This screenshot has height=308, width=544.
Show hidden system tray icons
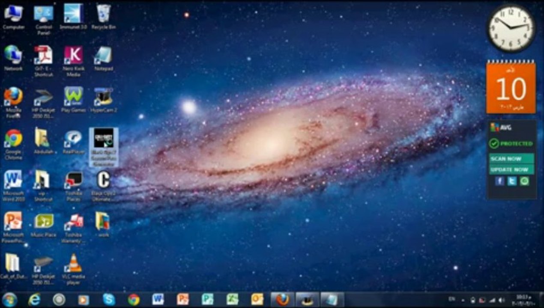coord(463,300)
